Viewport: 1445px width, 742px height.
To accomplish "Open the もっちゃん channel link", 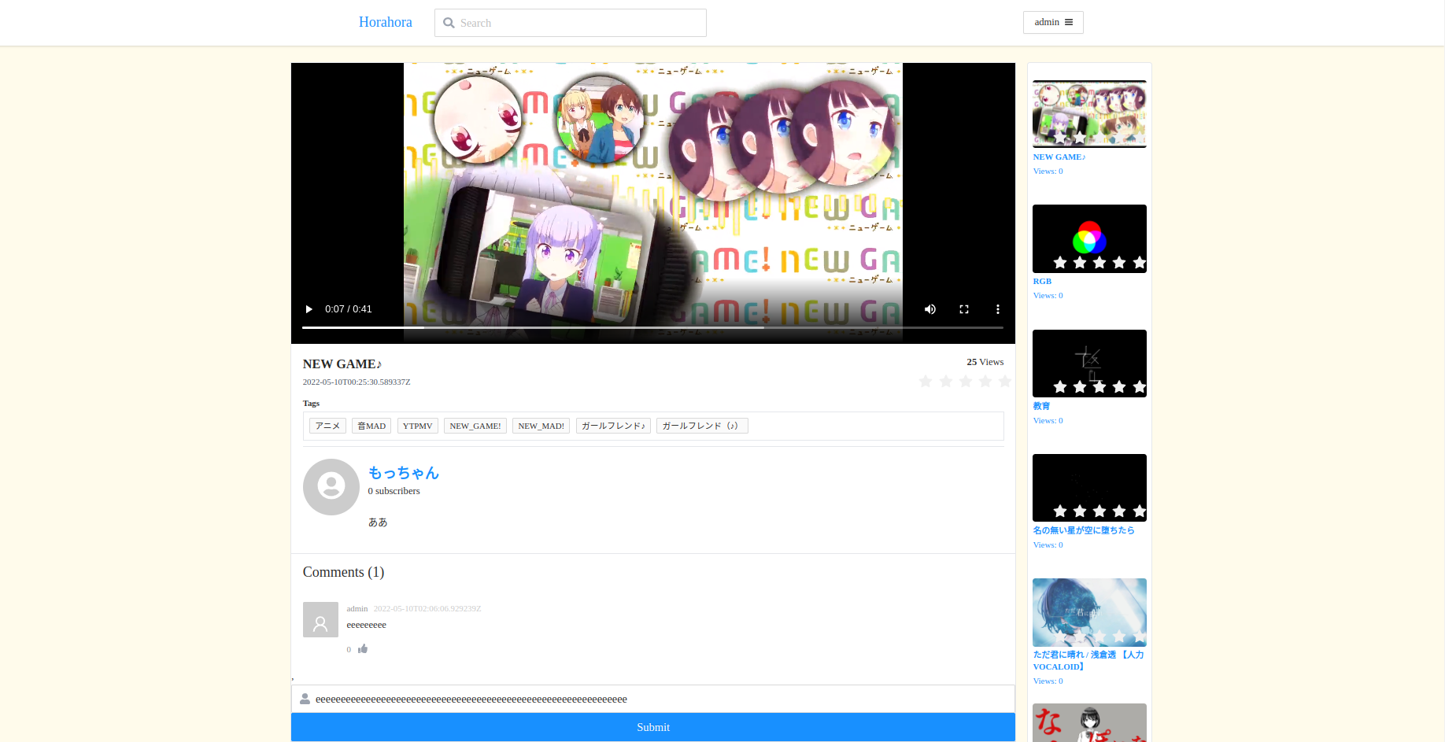I will tap(404, 473).
